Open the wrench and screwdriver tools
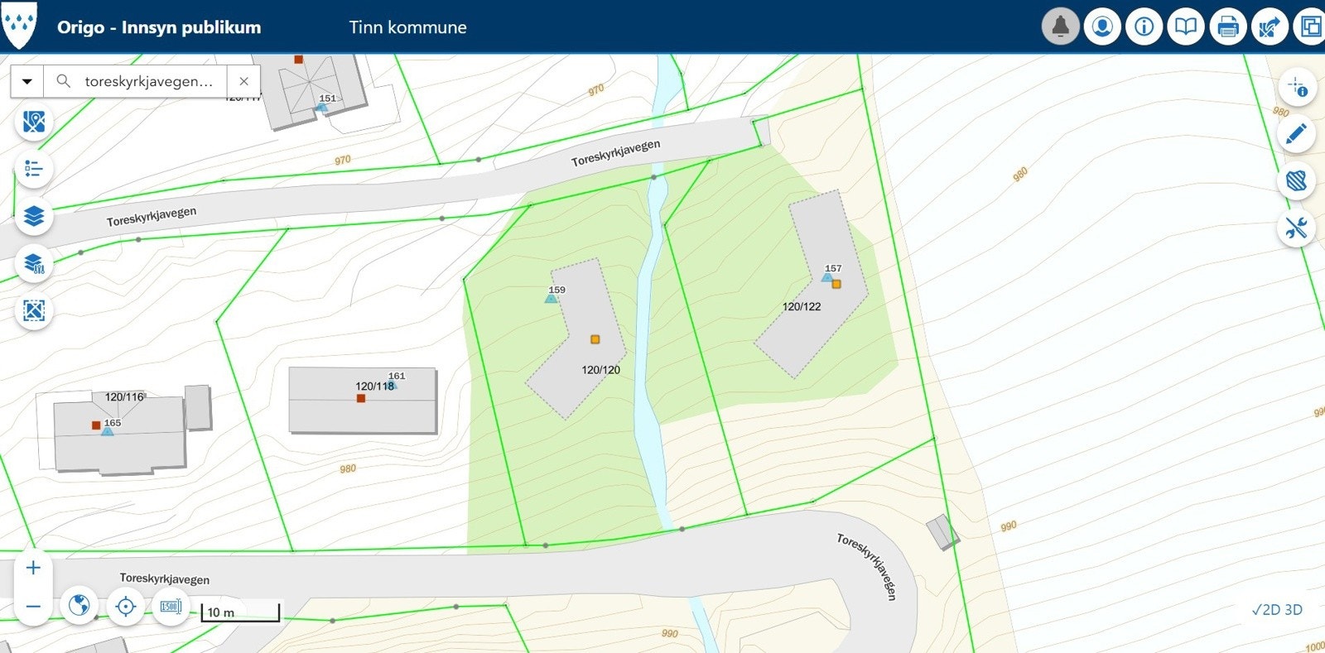The image size is (1325, 653). click(1297, 228)
